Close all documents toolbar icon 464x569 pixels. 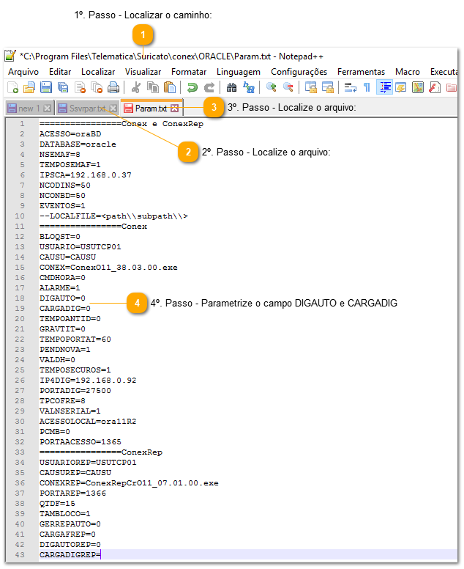tap(97, 87)
